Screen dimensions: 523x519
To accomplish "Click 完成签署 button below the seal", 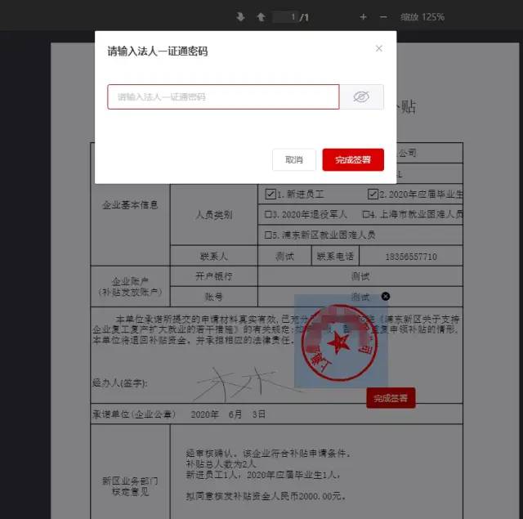I will tap(391, 398).
